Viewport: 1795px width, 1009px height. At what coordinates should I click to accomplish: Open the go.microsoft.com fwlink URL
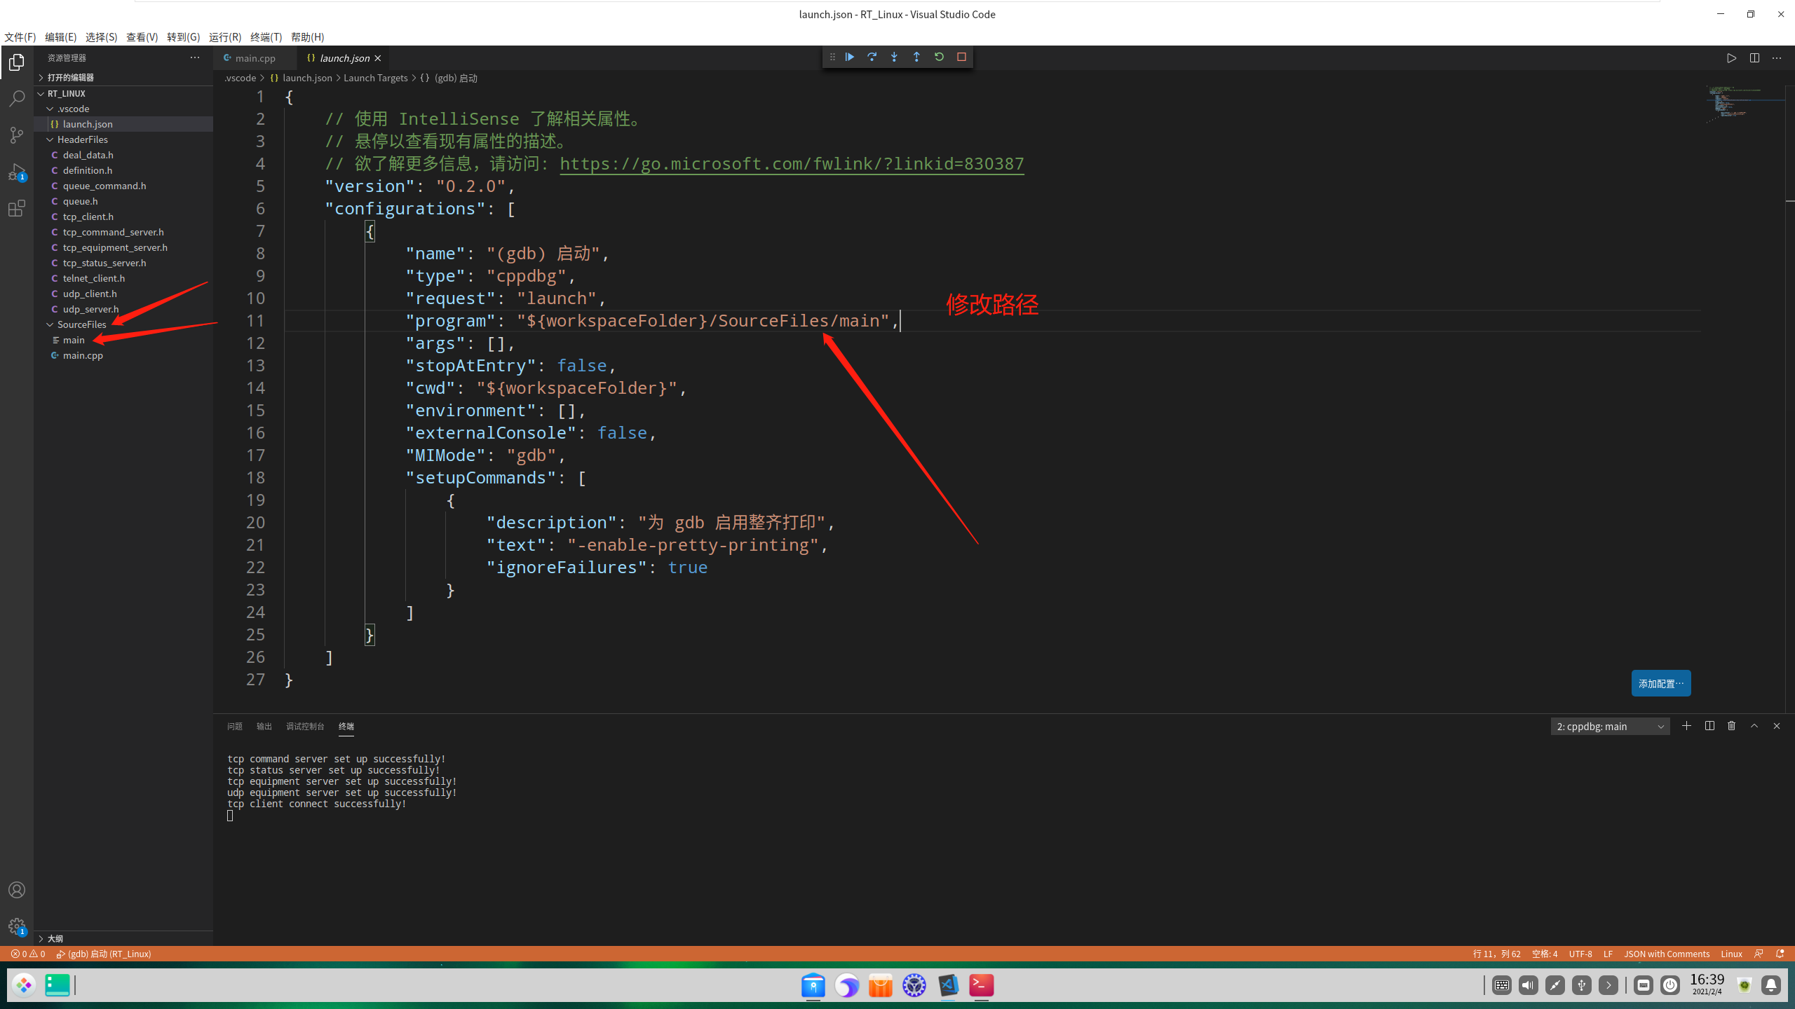(792, 164)
